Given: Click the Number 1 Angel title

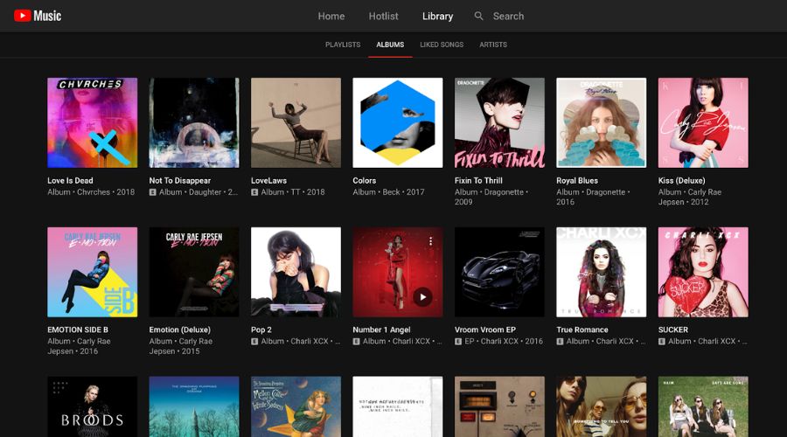Looking at the screenshot, I should pyautogui.click(x=381, y=329).
